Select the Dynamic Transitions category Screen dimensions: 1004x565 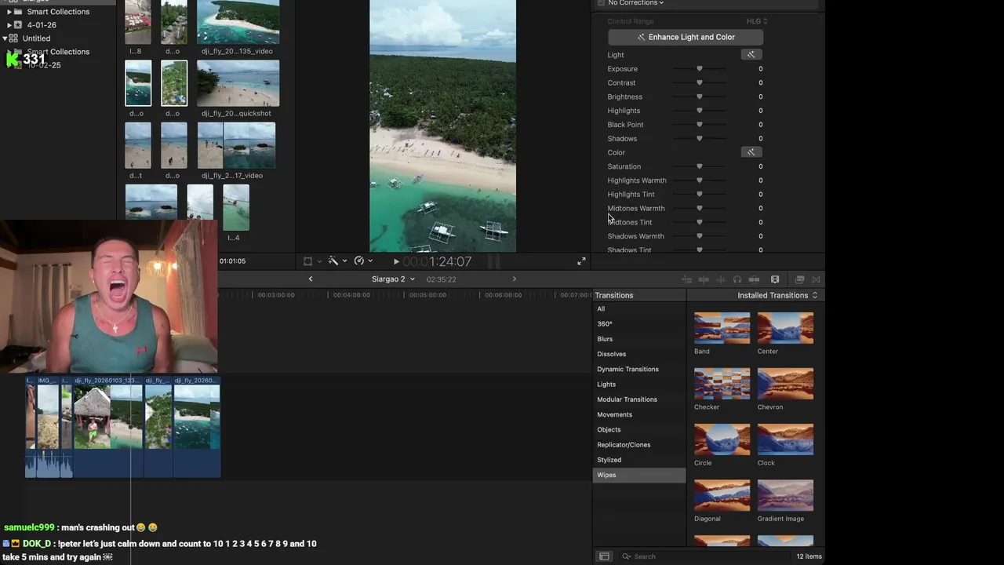pyautogui.click(x=638, y=370)
